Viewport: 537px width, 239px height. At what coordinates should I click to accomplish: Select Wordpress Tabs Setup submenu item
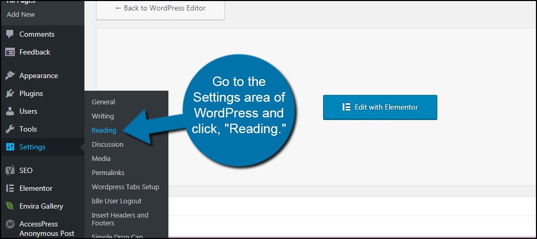coord(125,187)
